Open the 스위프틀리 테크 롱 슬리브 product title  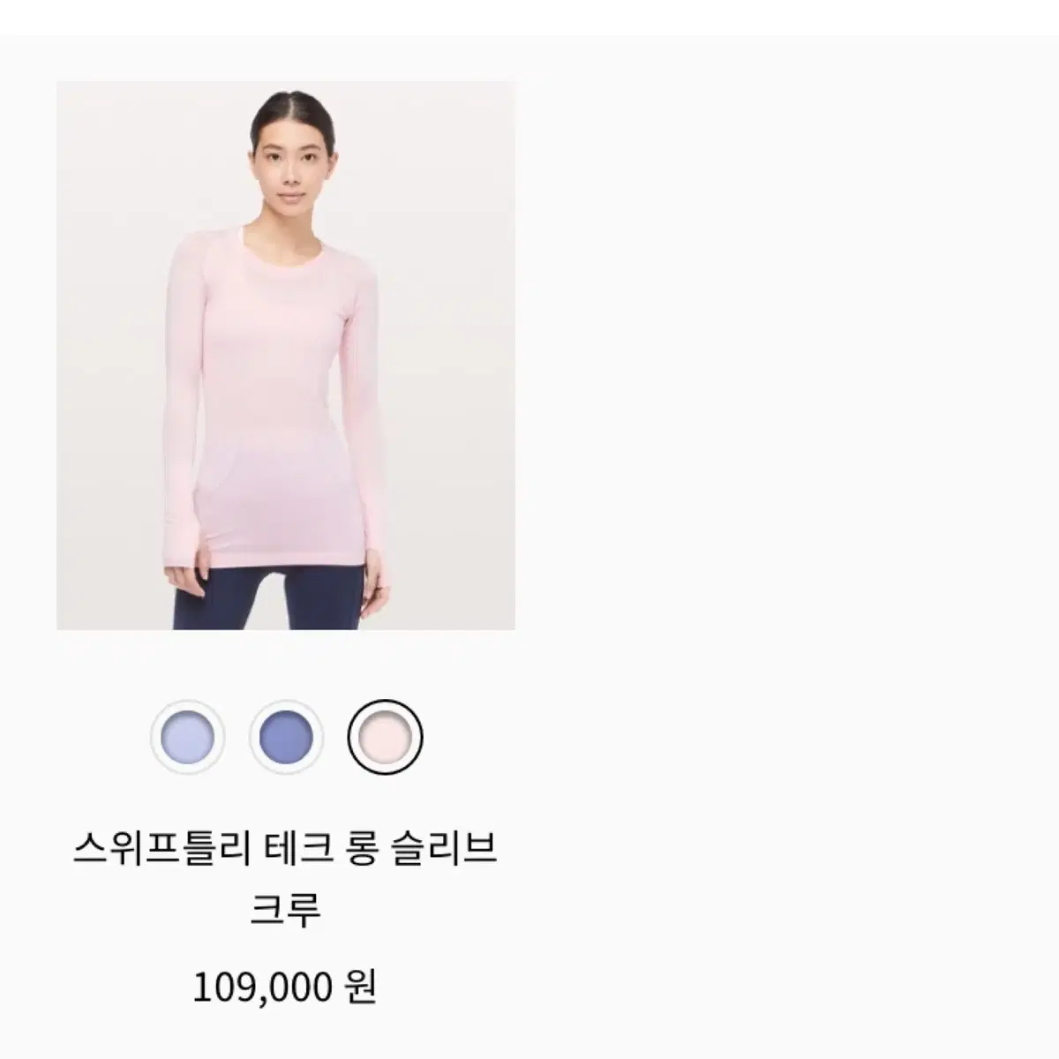tap(285, 851)
